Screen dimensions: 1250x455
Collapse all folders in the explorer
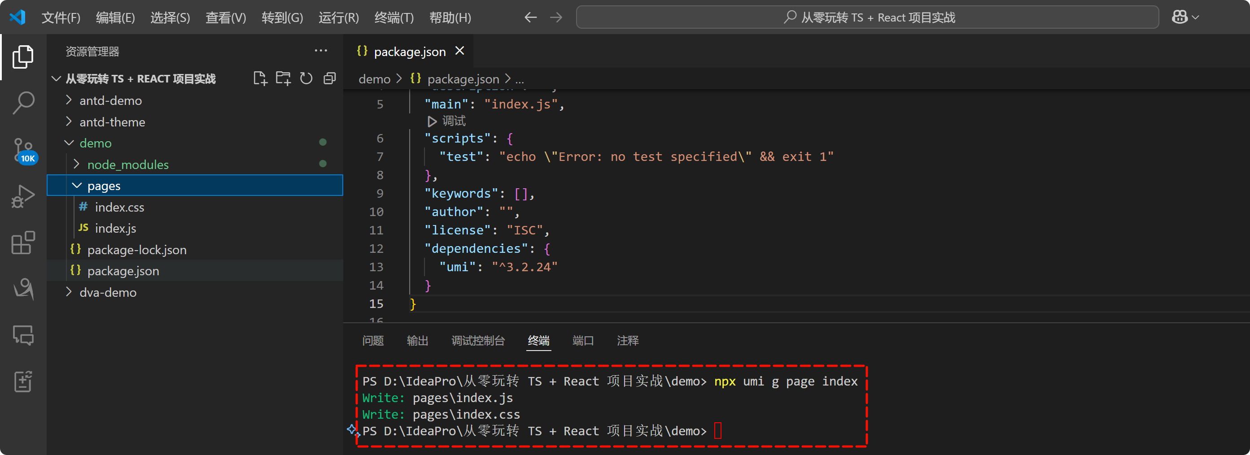tap(329, 78)
